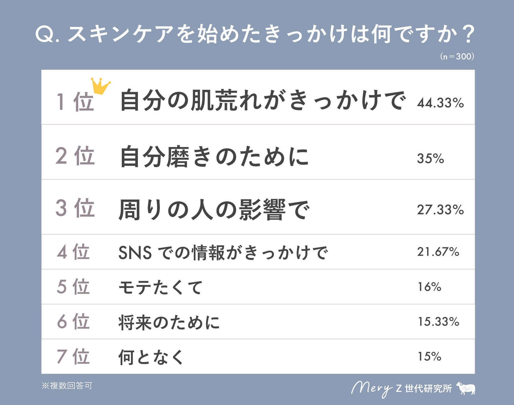Click the 1位 rank label
514x405 pixels.
point(75,101)
